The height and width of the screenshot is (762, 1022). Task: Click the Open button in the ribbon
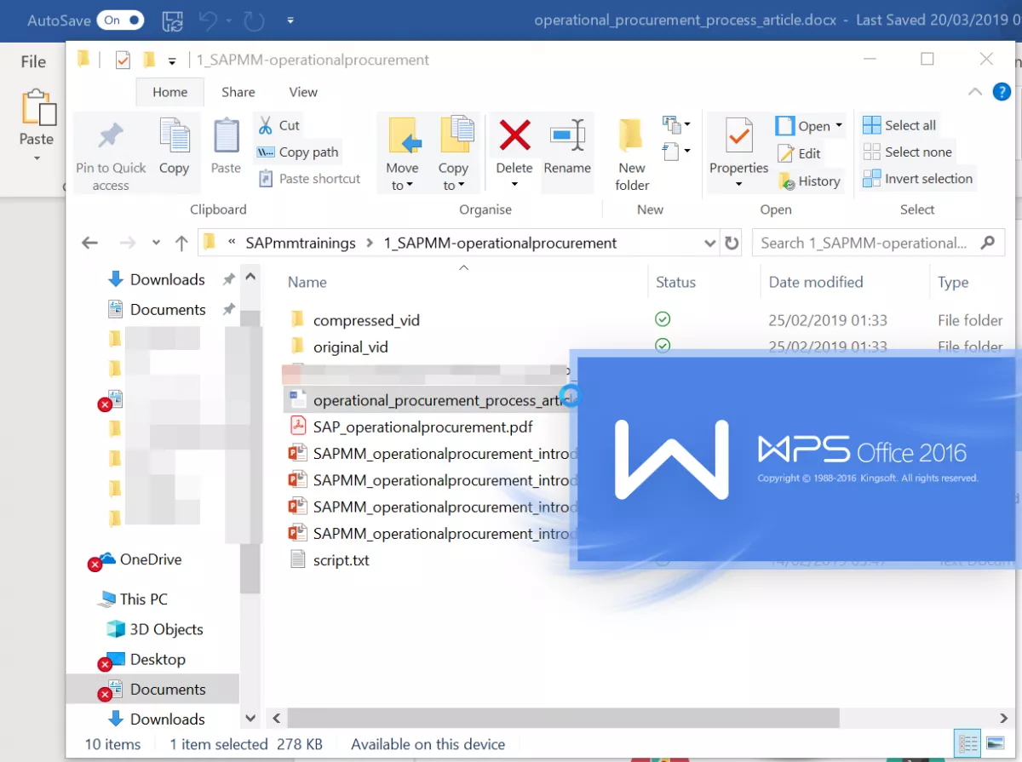click(802, 125)
